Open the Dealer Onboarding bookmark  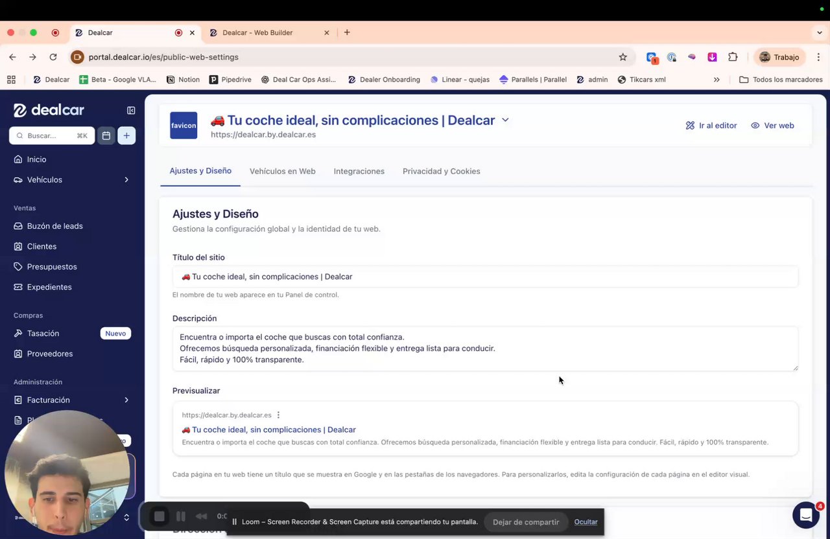[x=384, y=80]
